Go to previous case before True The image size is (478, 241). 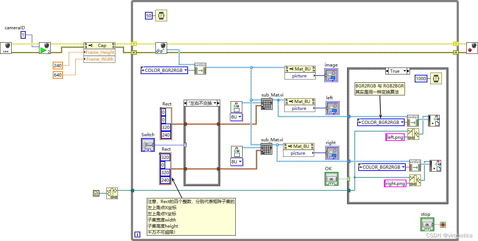point(388,71)
